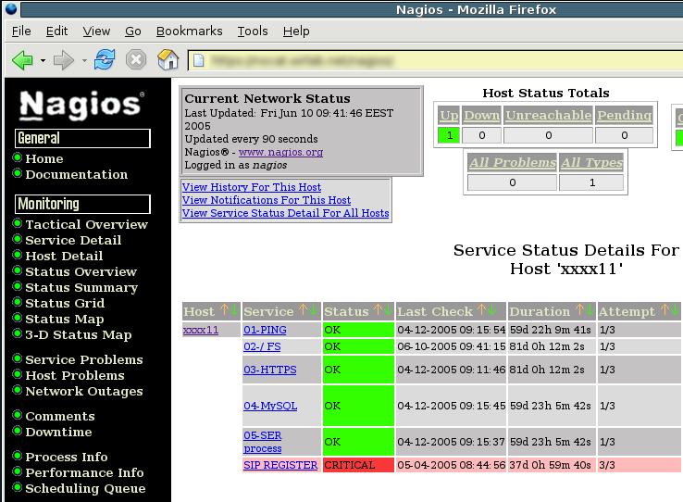
Task: Sort Service column descending arrow
Action: click(x=313, y=310)
